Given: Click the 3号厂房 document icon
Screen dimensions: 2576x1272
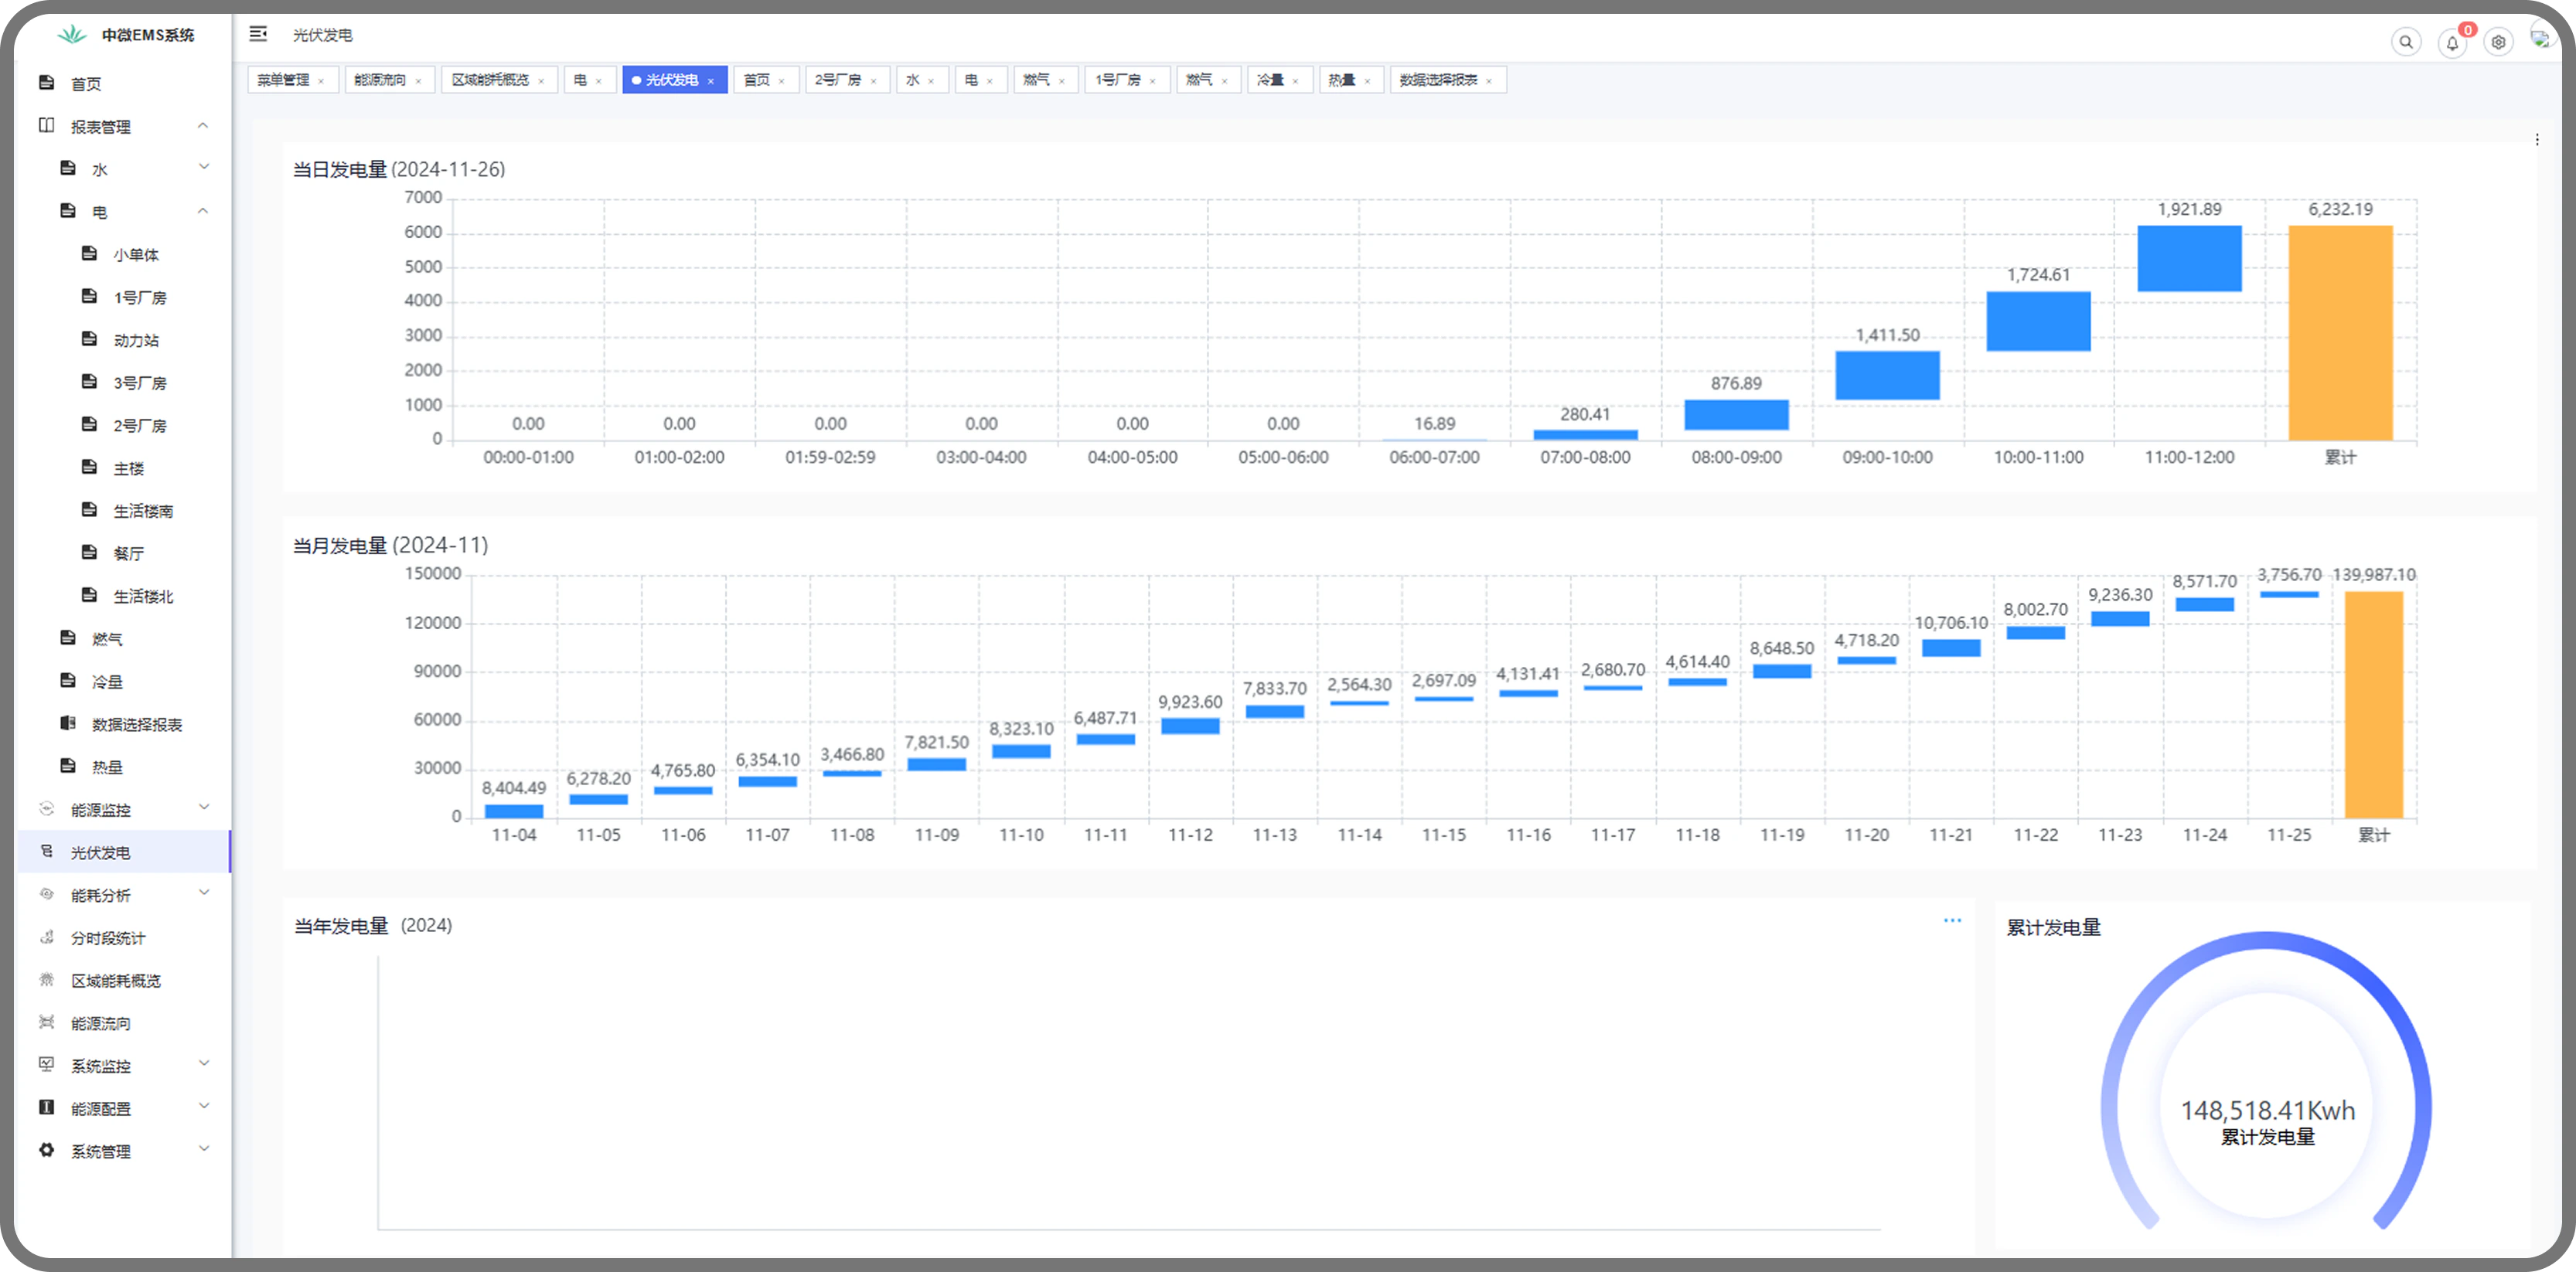Looking at the screenshot, I should [x=89, y=382].
